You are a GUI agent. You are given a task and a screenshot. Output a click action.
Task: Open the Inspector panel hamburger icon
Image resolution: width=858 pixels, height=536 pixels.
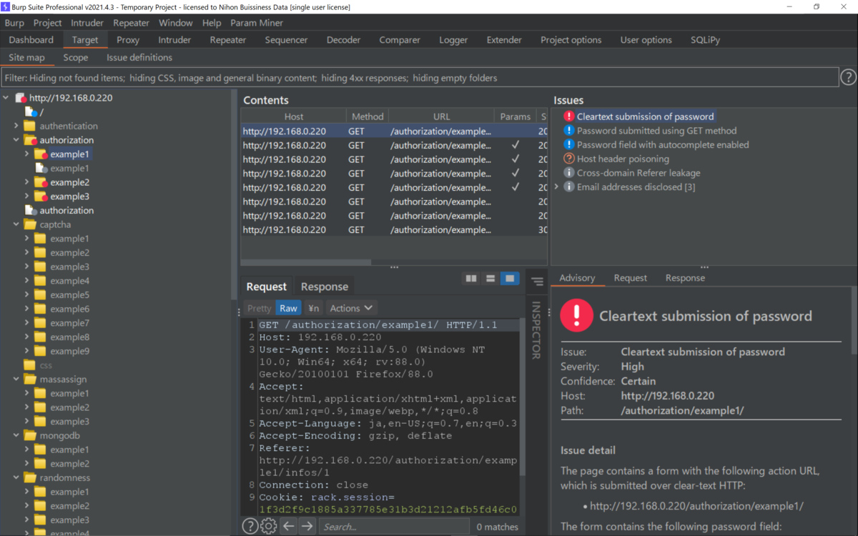coord(537,282)
